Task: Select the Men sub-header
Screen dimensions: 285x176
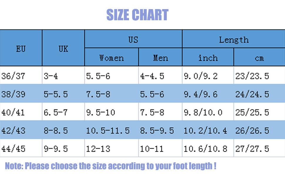Action: point(160,58)
